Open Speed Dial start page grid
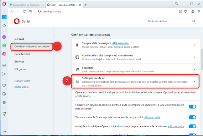 [x=31, y=11]
